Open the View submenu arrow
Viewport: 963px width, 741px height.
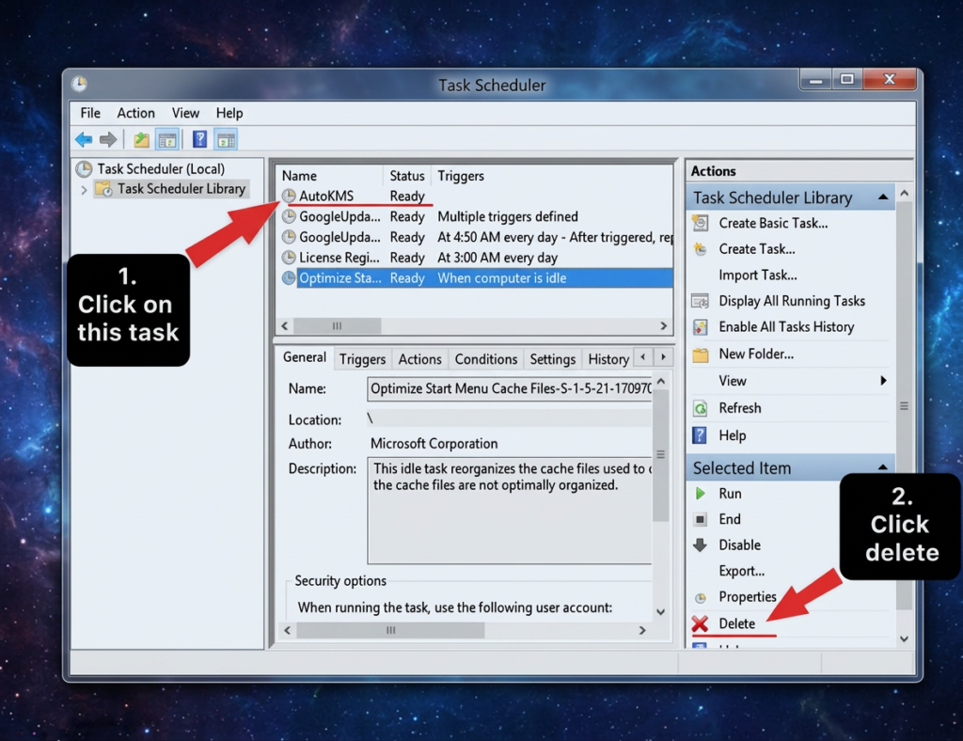(x=883, y=381)
